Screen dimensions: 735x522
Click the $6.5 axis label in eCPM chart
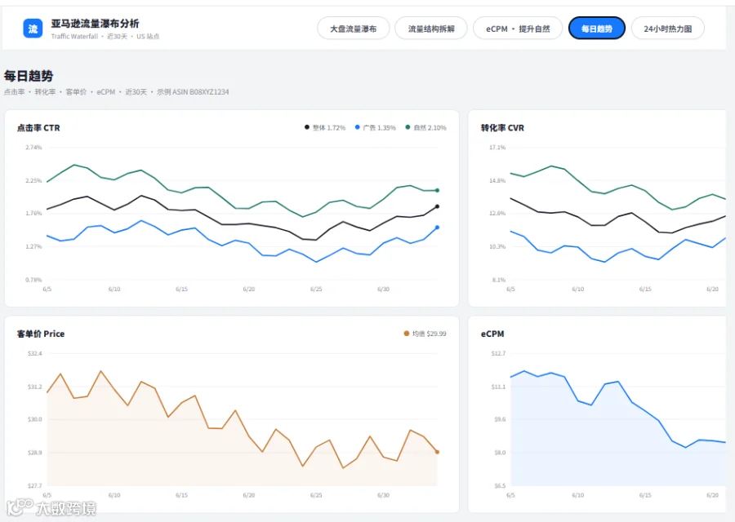pos(500,485)
